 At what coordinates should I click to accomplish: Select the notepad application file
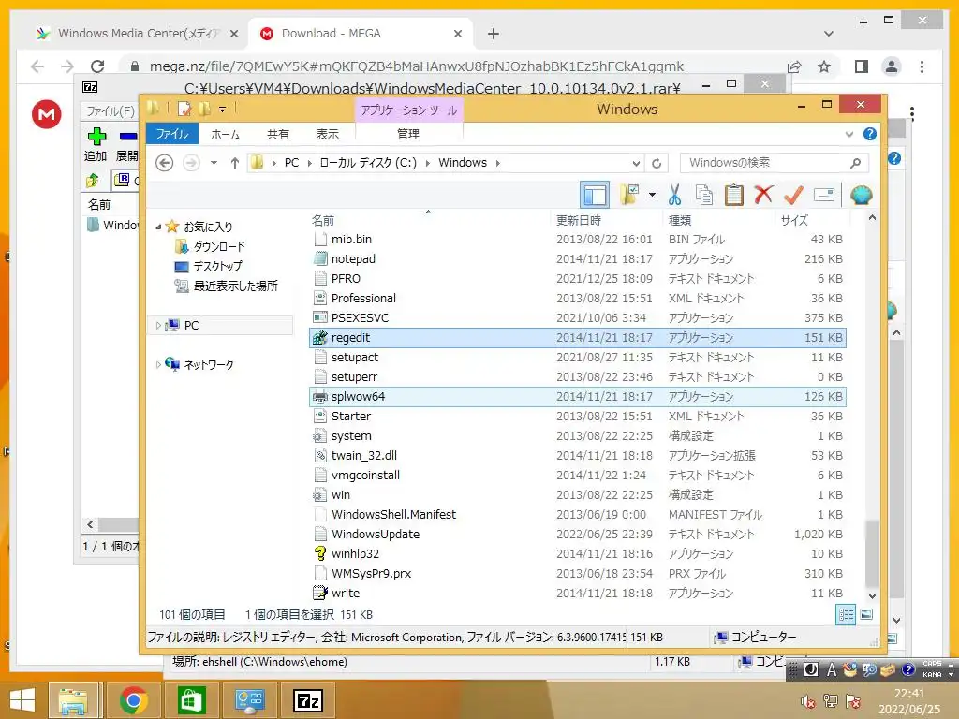[x=577, y=259]
